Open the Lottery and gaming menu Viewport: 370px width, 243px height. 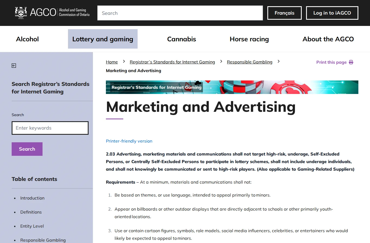pos(103,39)
